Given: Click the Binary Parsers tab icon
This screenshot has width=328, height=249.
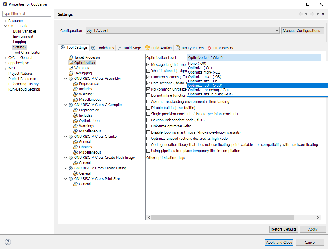Looking at the screenshot, I should click(178, 48).
